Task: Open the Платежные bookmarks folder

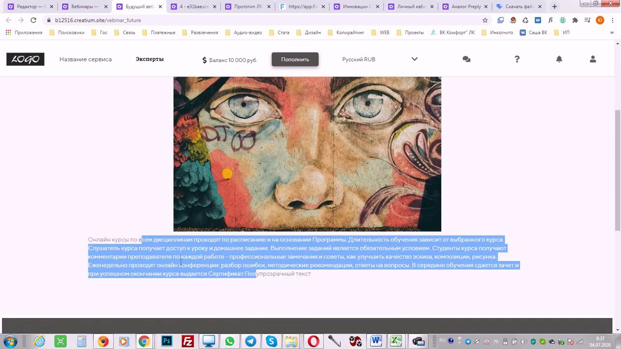Action: pyautogui.click(x=159, y=32)
